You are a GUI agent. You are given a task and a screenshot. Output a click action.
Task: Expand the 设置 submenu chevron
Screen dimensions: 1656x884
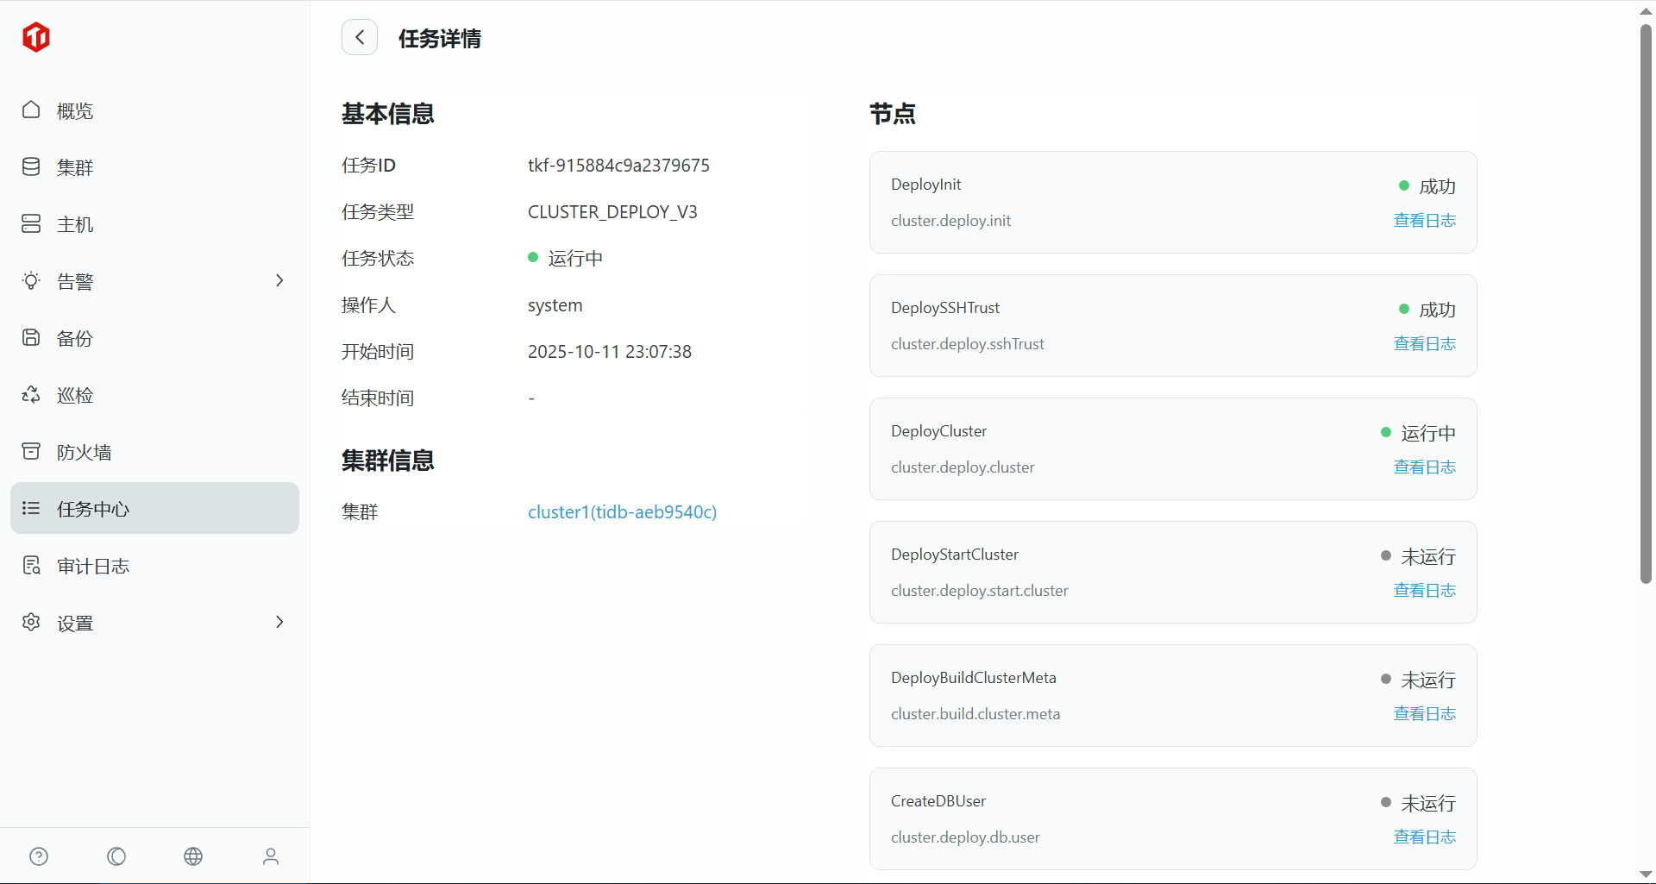click(x=279, y=623)
